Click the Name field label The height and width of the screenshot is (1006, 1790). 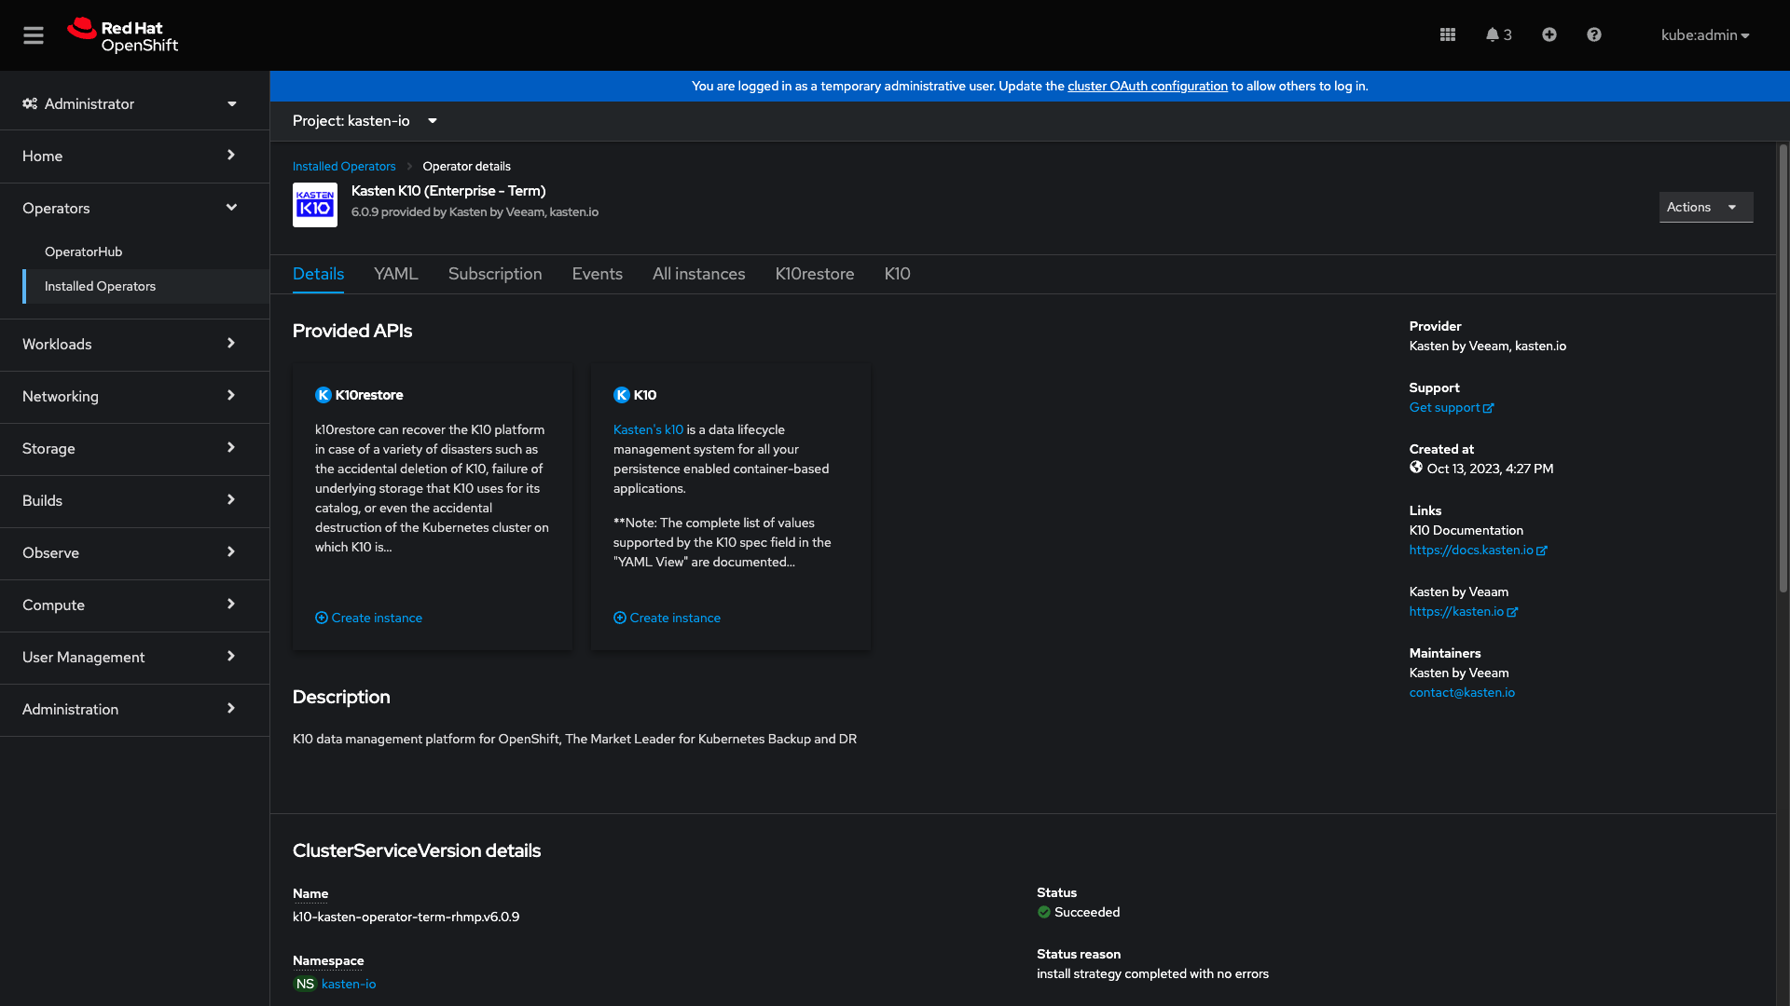[310, 893]
